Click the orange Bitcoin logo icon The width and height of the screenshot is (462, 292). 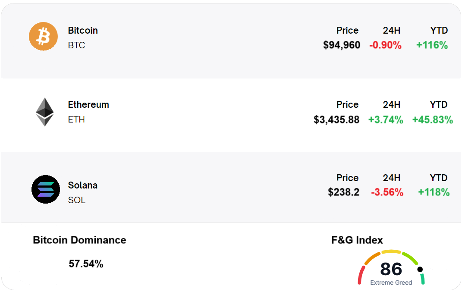43,36
